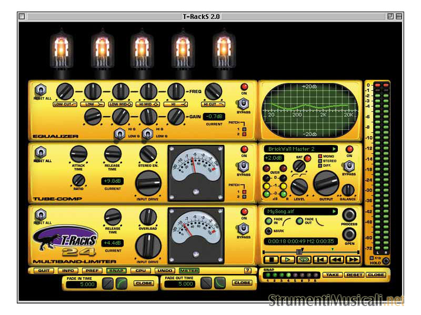Open help with the question mark button

(x=247, y=271)
